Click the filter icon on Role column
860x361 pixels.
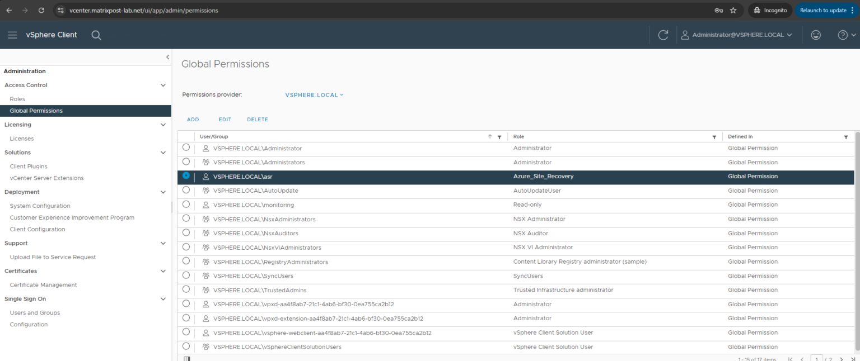pyautogui.click(x=714, y=137)
